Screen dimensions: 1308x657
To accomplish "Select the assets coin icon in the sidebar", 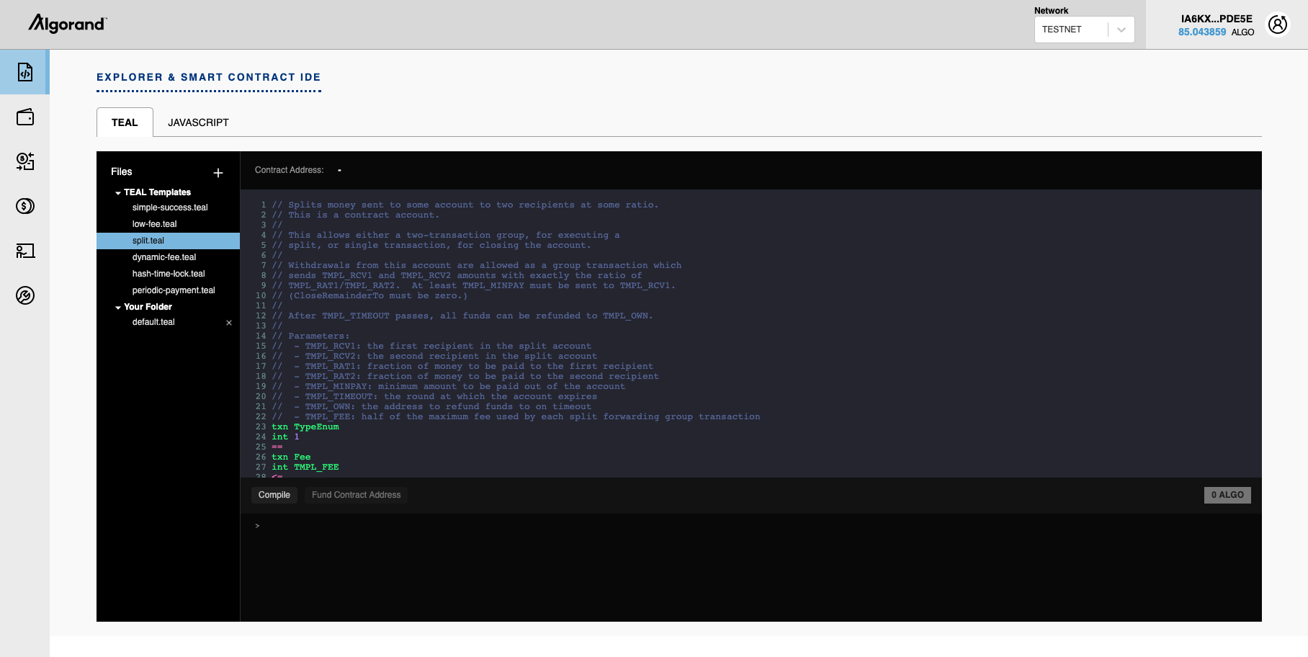I will pos(25,207).
